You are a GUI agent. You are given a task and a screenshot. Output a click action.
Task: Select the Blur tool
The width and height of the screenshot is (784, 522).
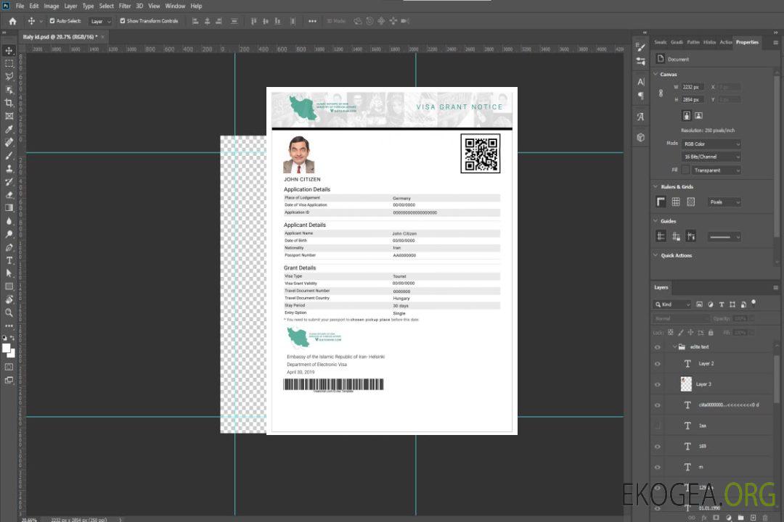coord(9,221)
